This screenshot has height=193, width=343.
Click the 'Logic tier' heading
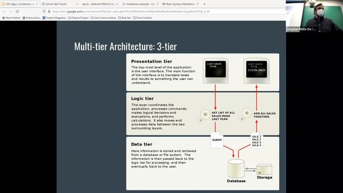coord(143,99)
